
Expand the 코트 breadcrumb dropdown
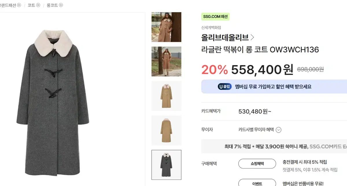point(38,5)
